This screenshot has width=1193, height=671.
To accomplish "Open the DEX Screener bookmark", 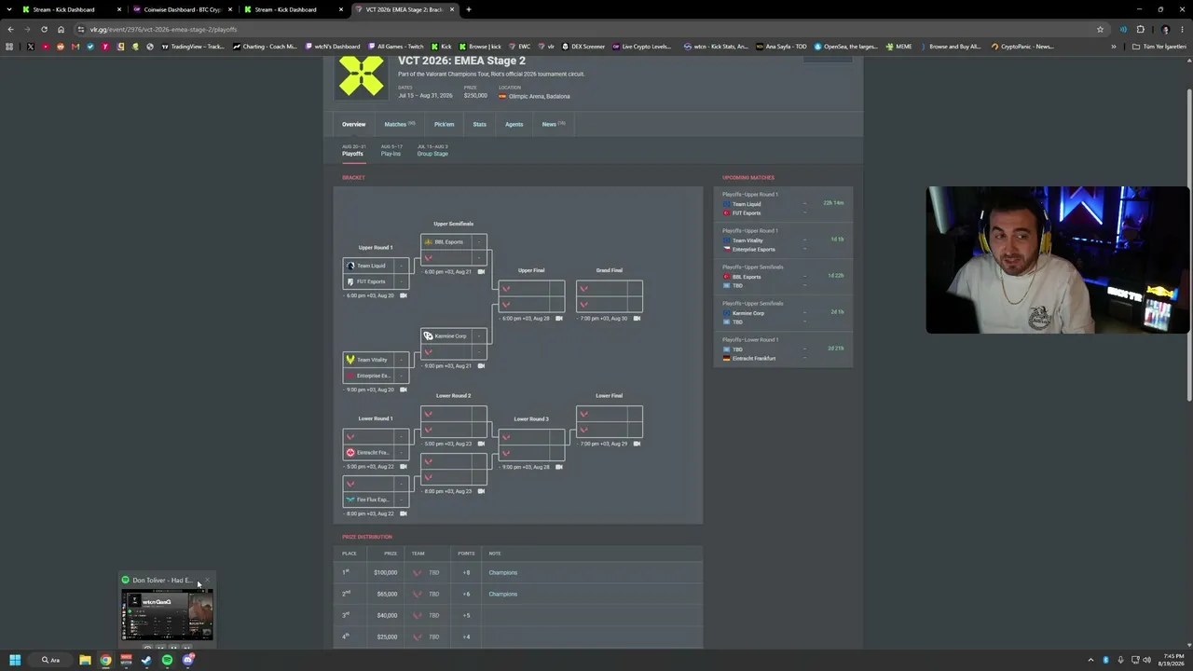I will pos(583,47).
